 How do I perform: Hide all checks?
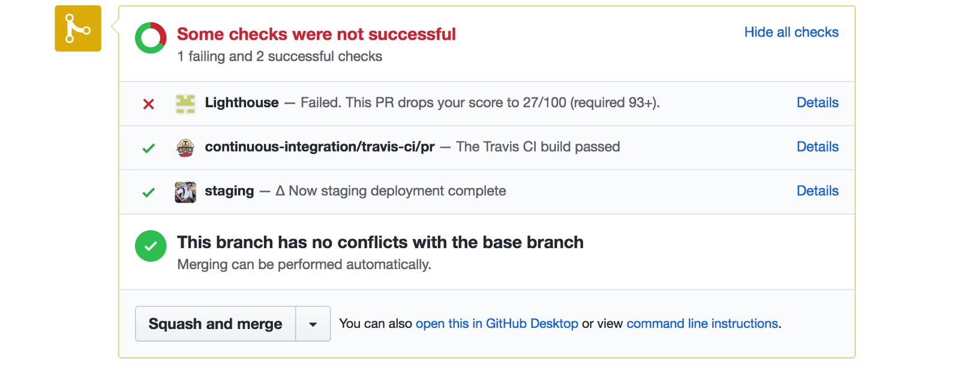pos(791,32)
